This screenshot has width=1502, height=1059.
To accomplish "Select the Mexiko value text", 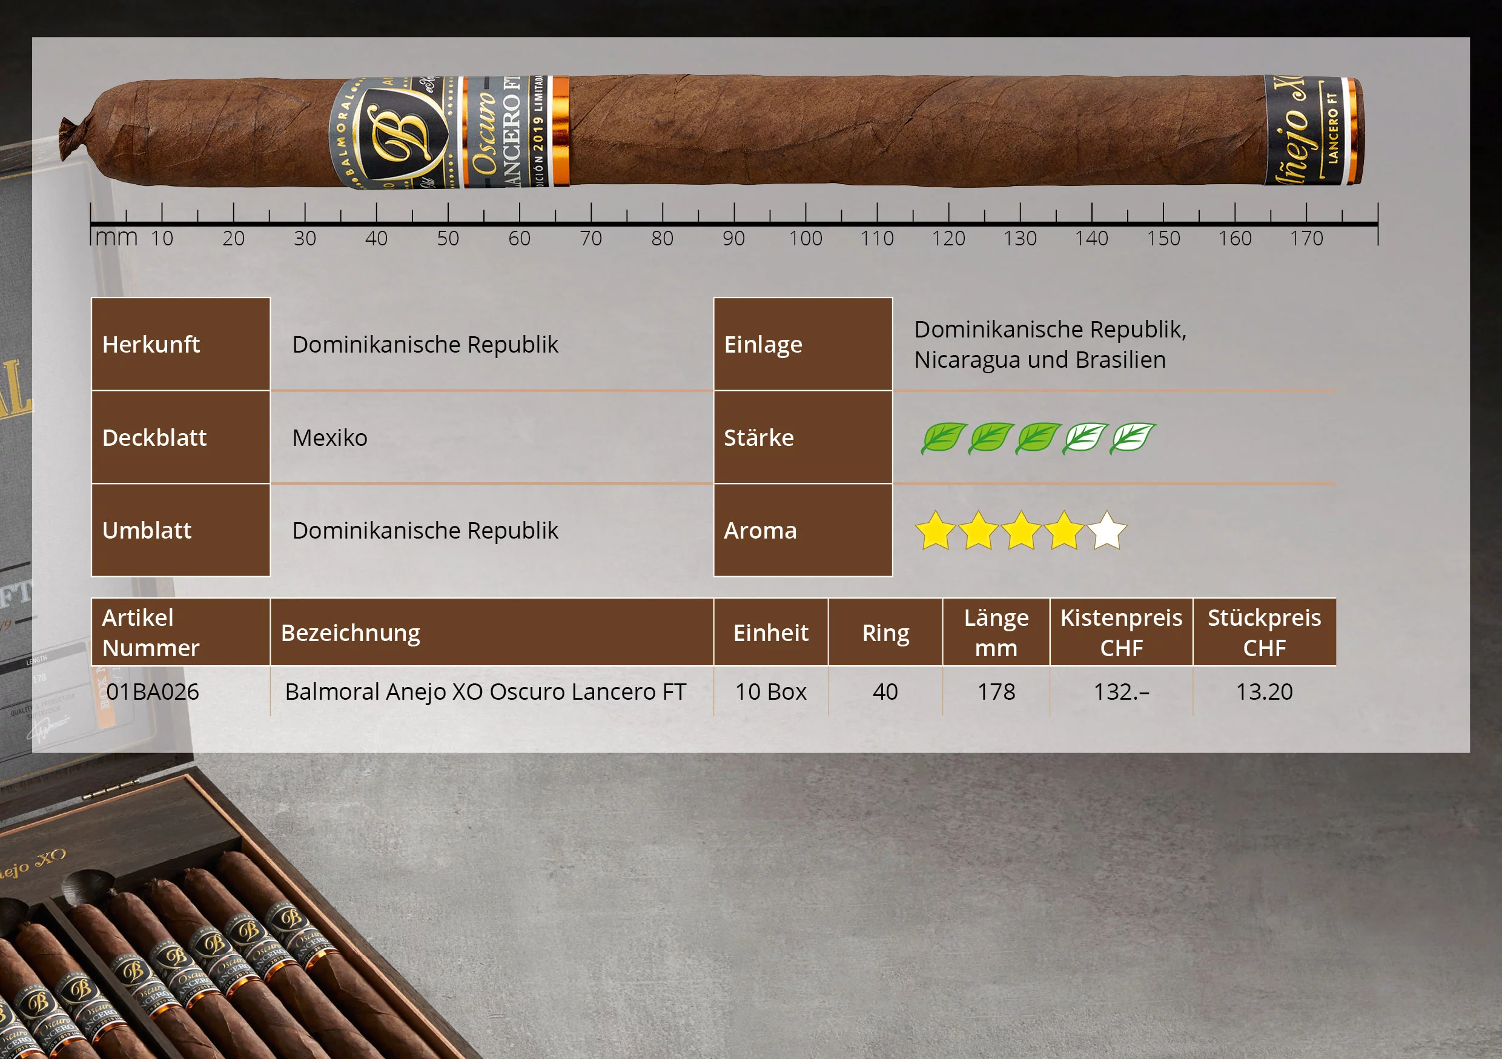I will coord(329,438).
